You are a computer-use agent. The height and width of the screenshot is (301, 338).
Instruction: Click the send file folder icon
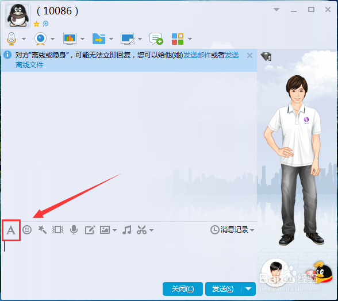click(99, 39)
